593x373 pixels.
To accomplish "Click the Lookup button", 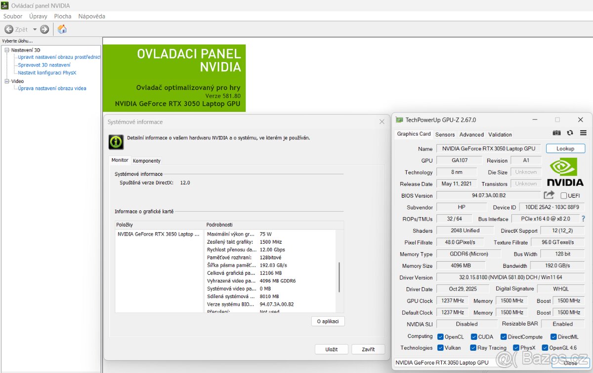I will (x=565, y=149).
